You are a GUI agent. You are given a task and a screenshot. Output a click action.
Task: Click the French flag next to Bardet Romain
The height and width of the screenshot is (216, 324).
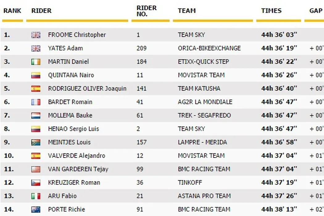coord(36,102)
